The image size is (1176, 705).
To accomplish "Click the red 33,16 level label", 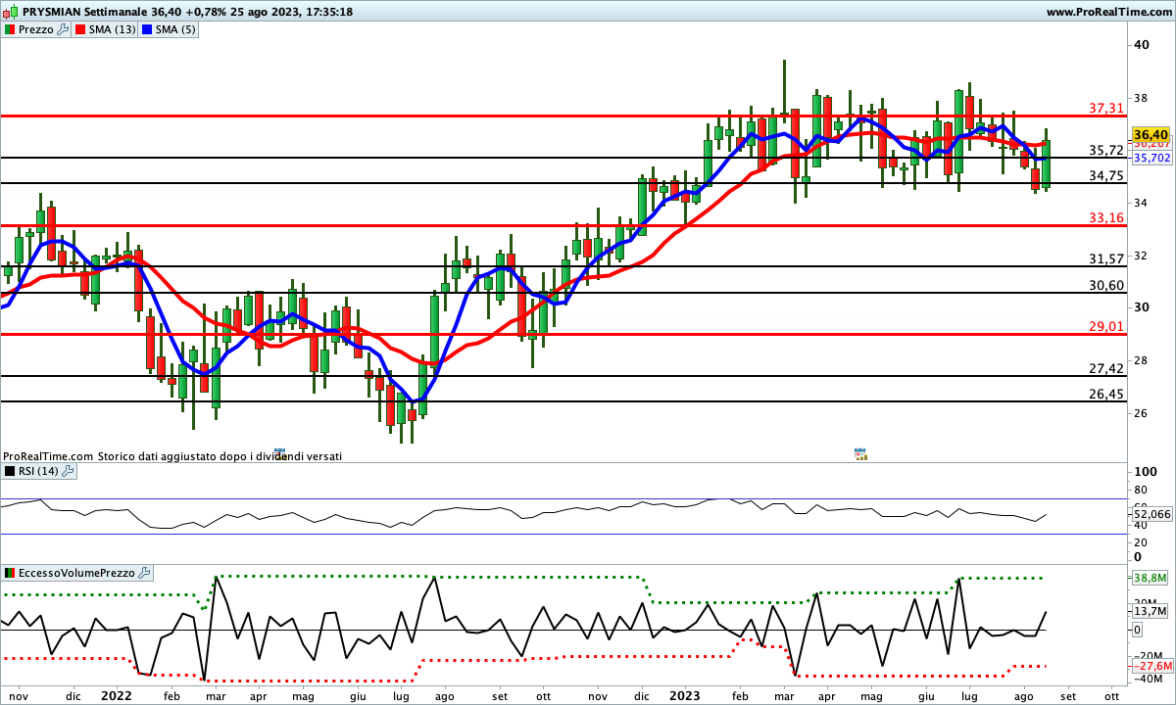I will click(1106, 217).
